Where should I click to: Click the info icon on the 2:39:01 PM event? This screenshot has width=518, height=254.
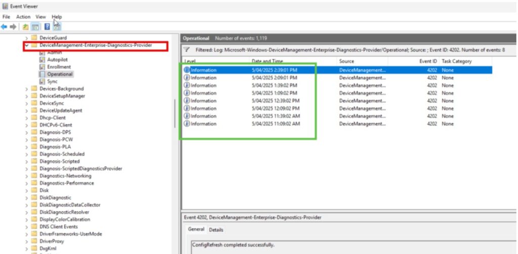point(187,70)
